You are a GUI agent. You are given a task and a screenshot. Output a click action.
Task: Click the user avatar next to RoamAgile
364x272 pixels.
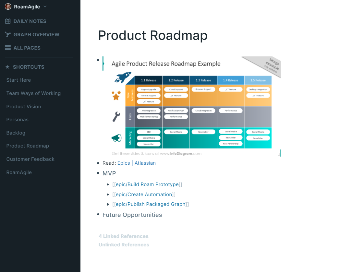coord(8,6)
